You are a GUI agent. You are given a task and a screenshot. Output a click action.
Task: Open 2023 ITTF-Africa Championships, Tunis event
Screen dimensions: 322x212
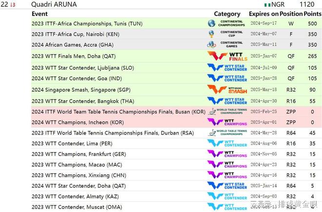[87, 23]
